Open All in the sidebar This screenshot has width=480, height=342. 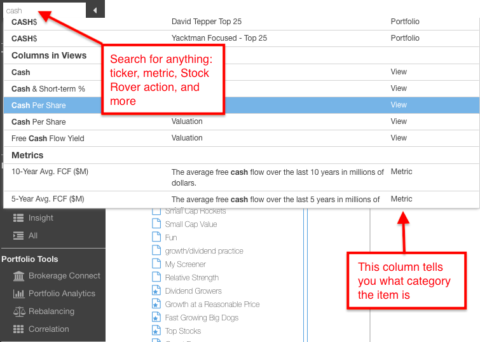33,235
